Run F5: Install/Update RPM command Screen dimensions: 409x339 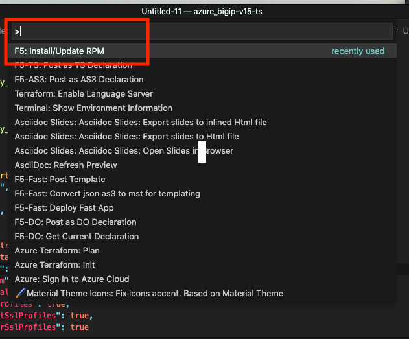click(60, 51)
